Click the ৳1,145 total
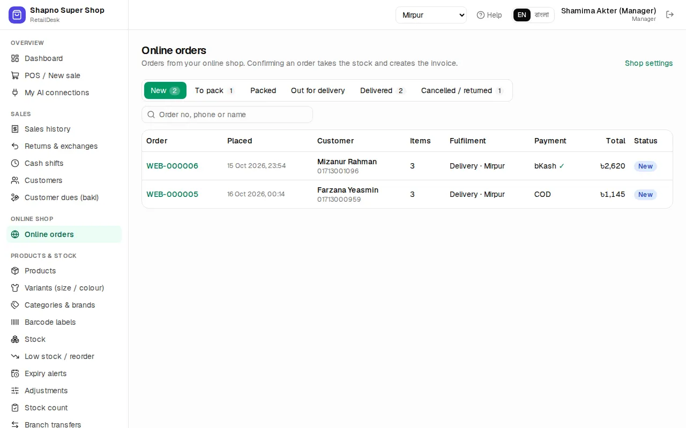Screen dimensions: 686x428 tap(613, 194)
